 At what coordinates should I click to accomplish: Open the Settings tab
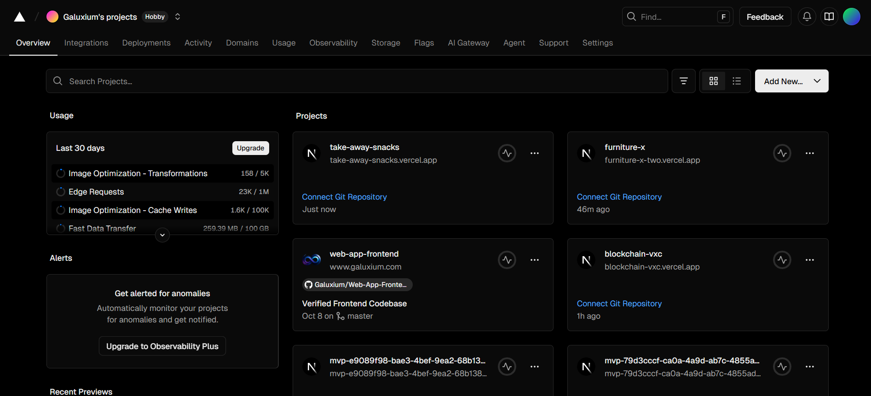pos(597,43)
